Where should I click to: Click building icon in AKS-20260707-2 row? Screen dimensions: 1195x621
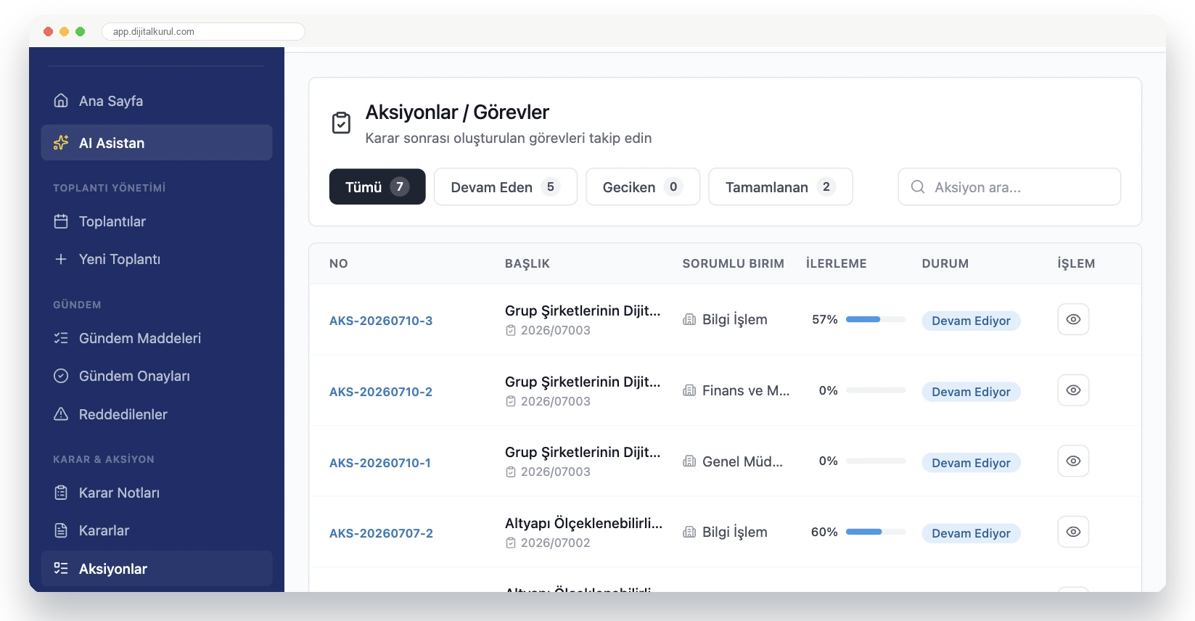689,532
